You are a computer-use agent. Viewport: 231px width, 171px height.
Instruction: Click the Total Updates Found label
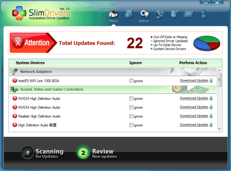click(x=87, y=43)
